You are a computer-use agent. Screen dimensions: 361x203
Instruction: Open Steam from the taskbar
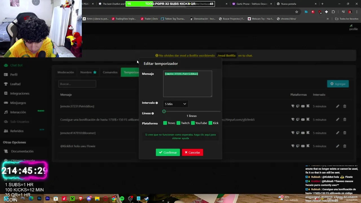pyautogui.click(x=147, y=199)
